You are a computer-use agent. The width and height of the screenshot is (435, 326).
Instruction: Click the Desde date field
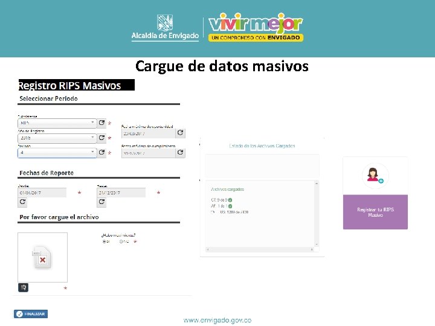coord(42,193)
